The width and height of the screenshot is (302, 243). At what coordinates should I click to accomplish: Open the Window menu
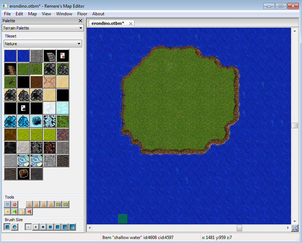coord(64,14)
